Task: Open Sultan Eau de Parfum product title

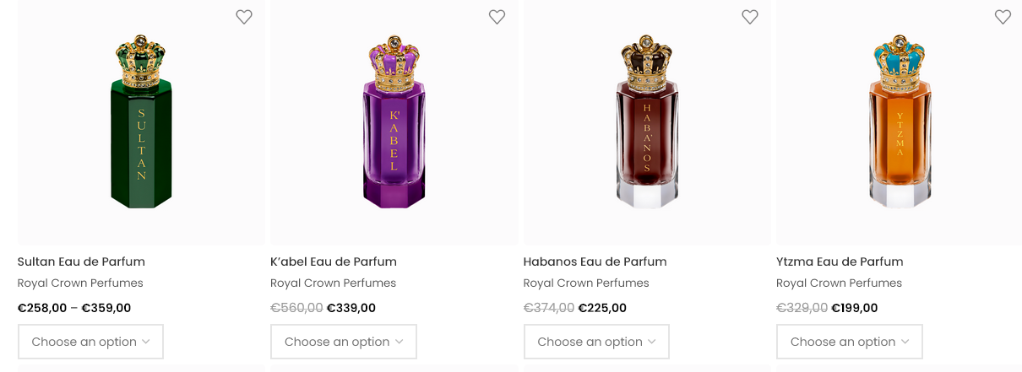Action: 81,261
